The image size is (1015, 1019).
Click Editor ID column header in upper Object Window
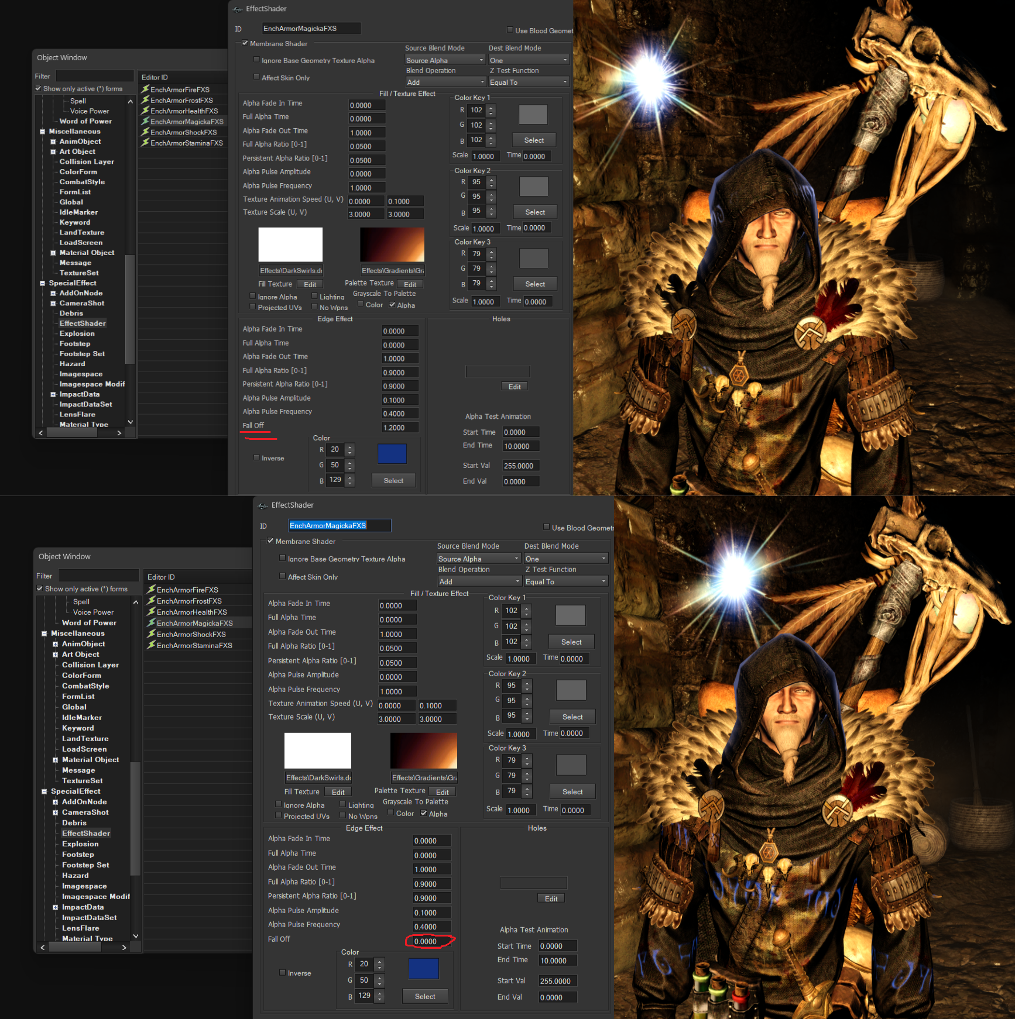[183, 77]
